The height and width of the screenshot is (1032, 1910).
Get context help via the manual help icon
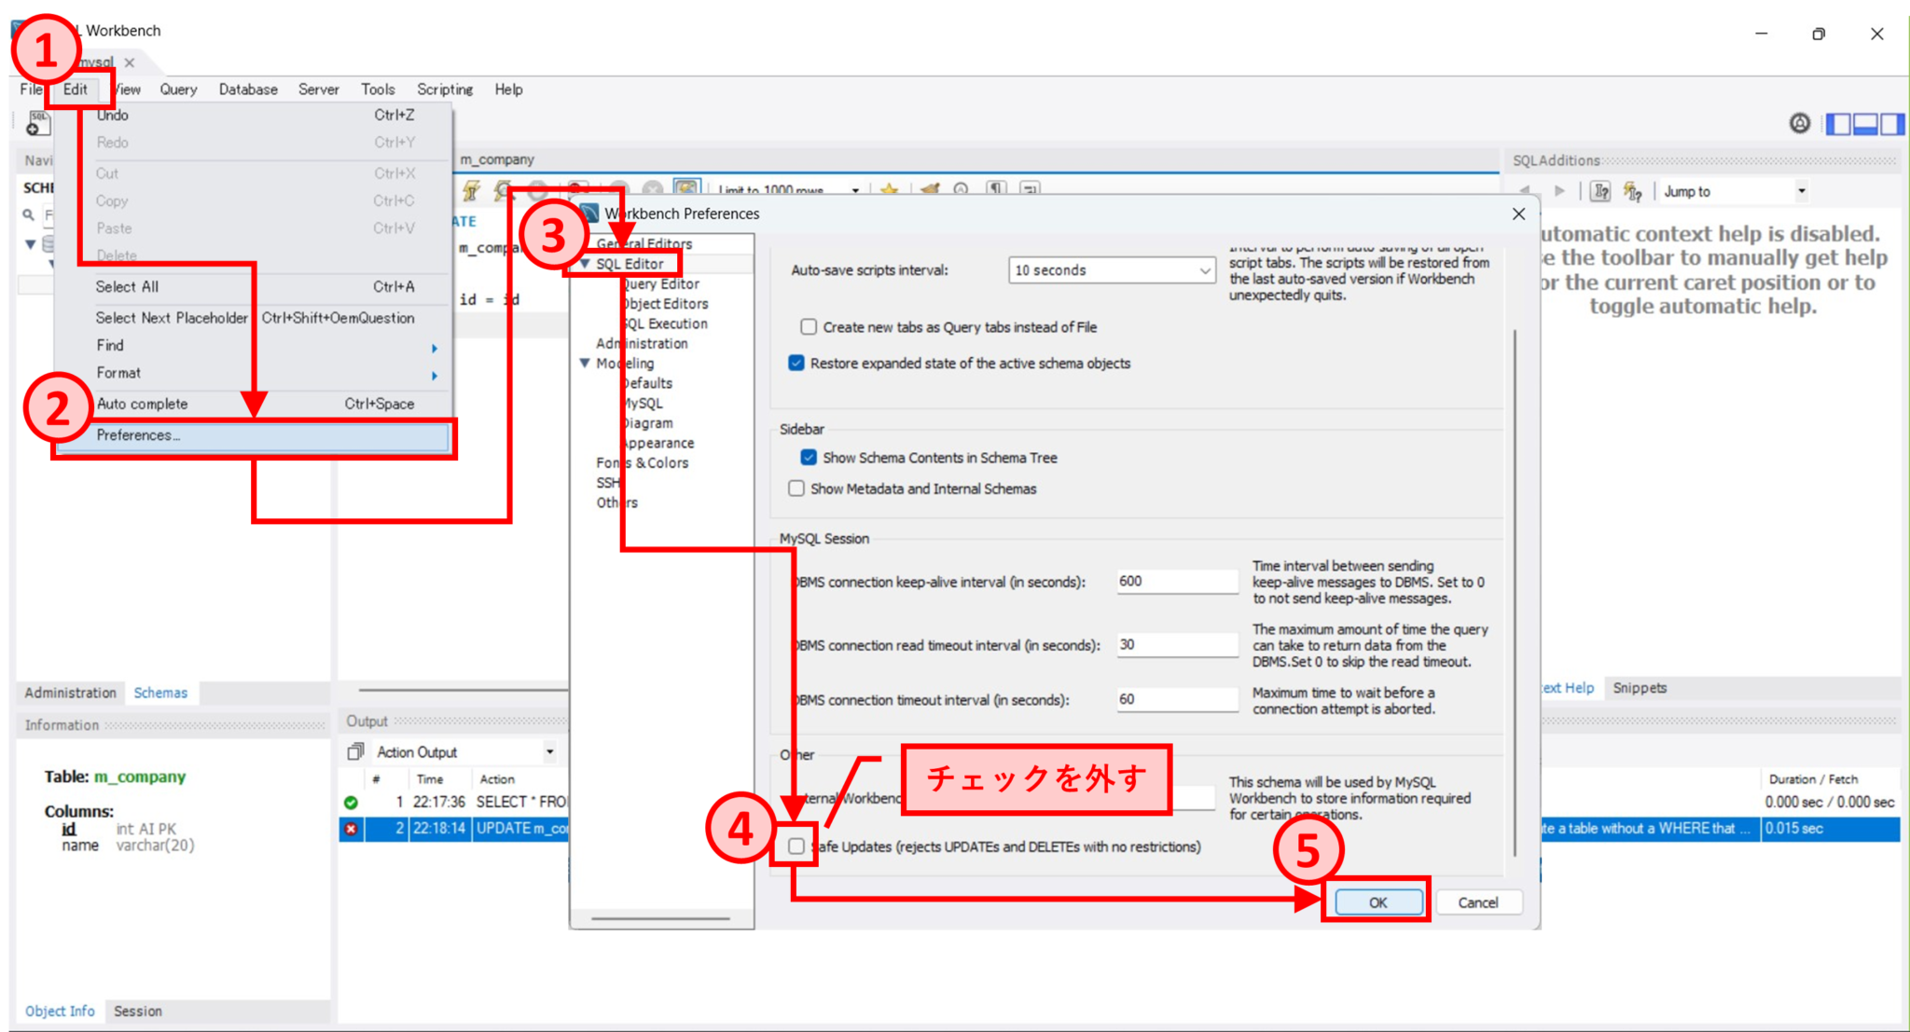[x=1601, y=191]
